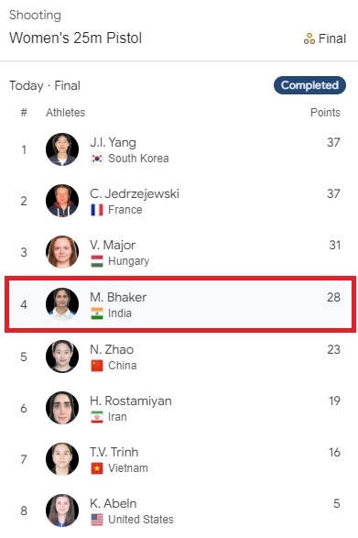
Task: Click the United States flag icon
Action: click(97, 520)
